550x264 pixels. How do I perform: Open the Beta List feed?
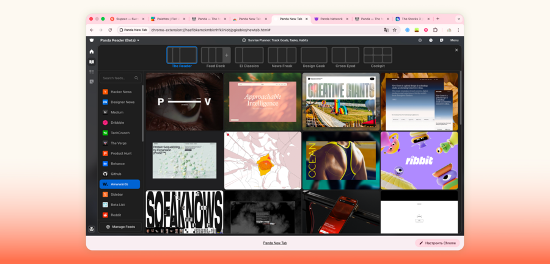120,204
